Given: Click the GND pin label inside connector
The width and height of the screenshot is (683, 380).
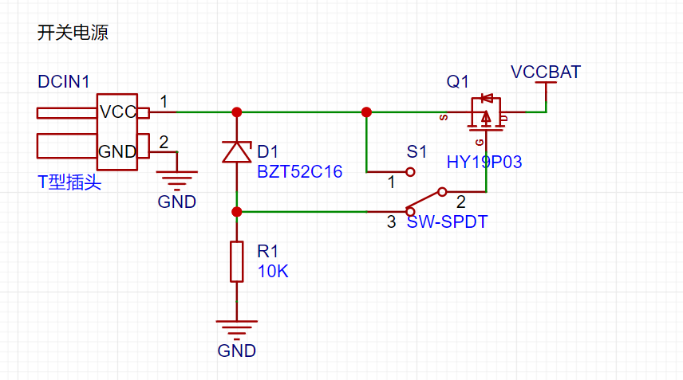Looking at the screenshot, I should point(117,151).
